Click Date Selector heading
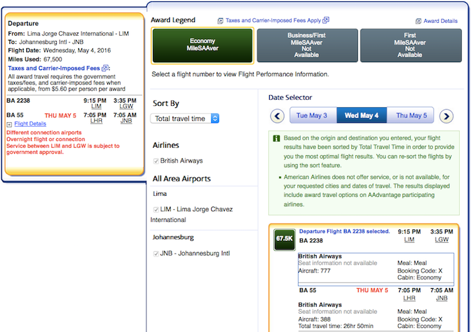472x332 pixels. tap(290, 98)
